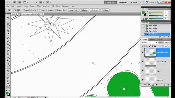Hide the agua layer
This screenshot has height=98, width=175.
(143, 71)
